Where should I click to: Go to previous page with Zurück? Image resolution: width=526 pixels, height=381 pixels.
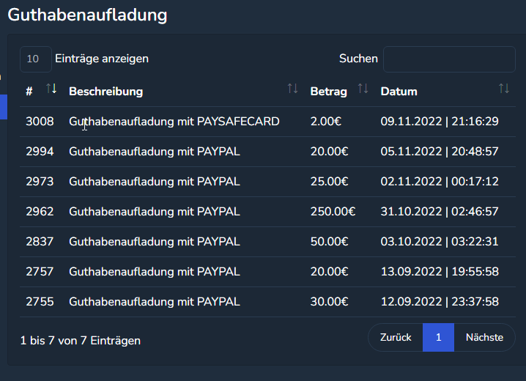(396, 338)
